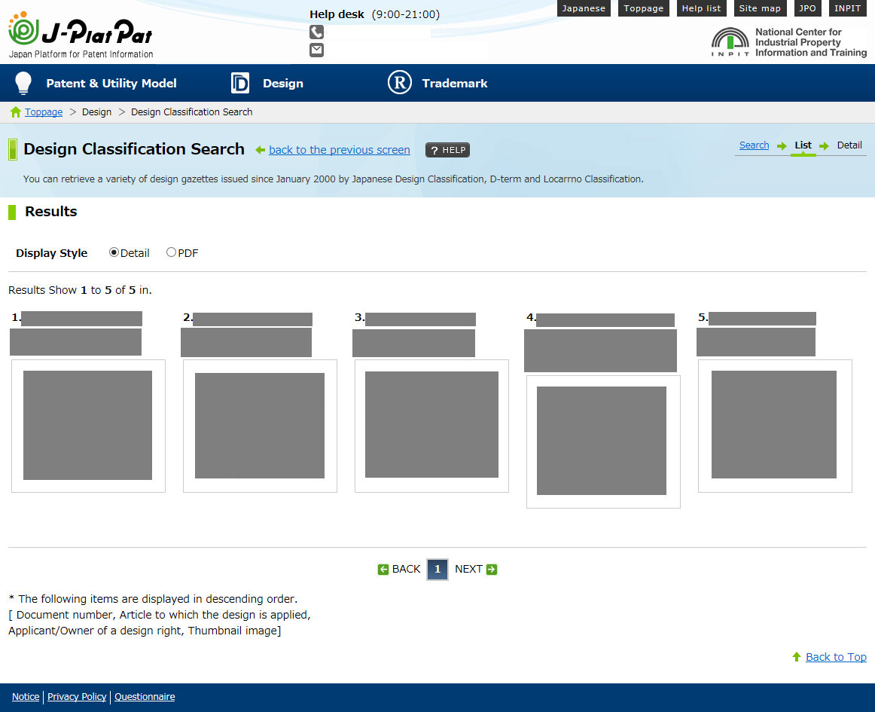Click back to the previous screen link

click(x=339, y=150)
